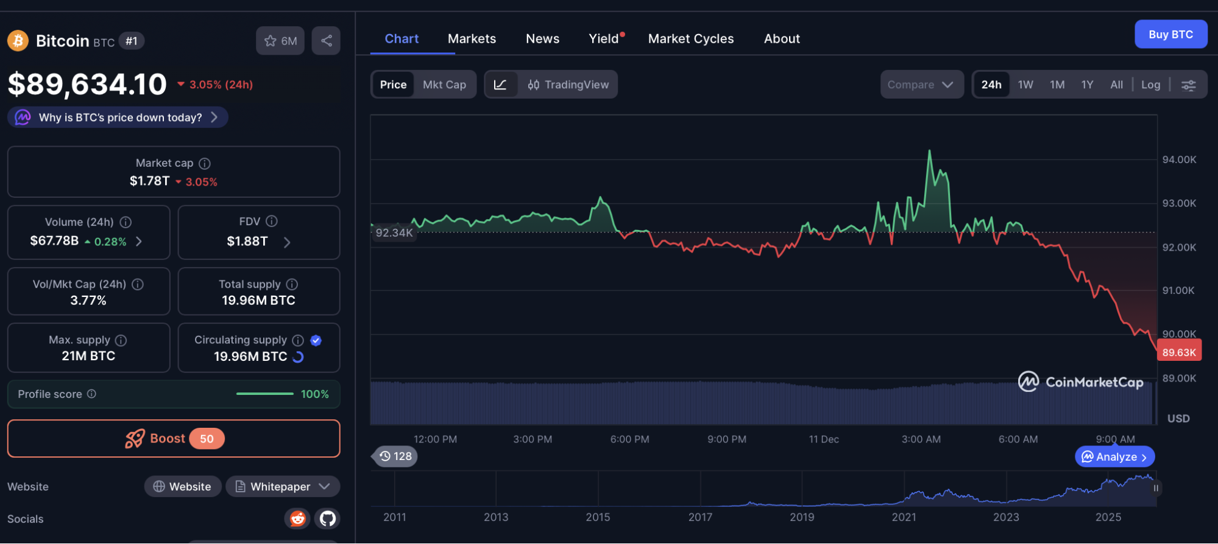Viewport: 1218px width, 544px height.
Task: Open 'Why is BTC's price down today?'
Action: [x=119, y=117]
